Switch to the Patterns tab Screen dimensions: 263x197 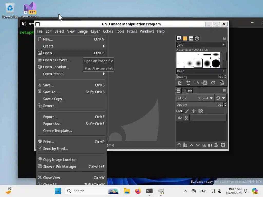185,38
